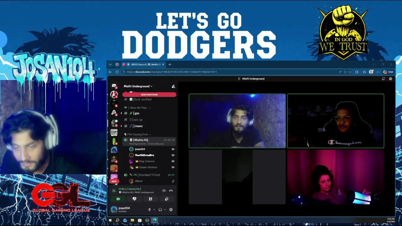Focus the Champion hoodie video tile

coord(336,121)
